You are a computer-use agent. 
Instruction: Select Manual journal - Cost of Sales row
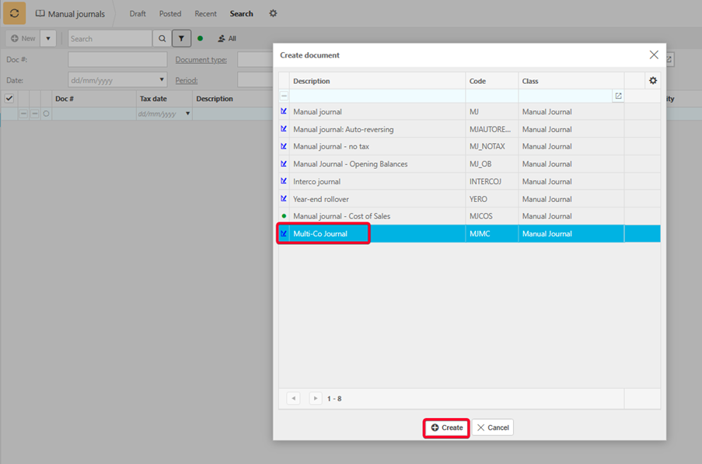click(470, 216)
